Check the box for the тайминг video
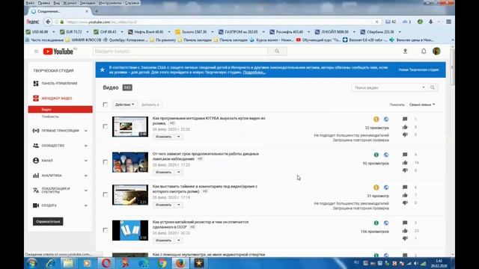The width and height of the screenshot is (479, 269). [106, 194]
